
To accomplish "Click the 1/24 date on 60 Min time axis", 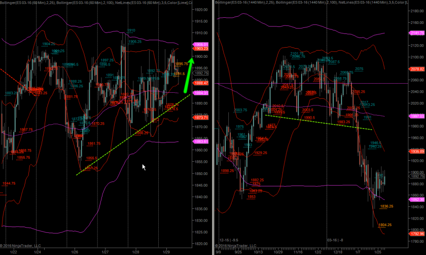I will coord(38,252).
